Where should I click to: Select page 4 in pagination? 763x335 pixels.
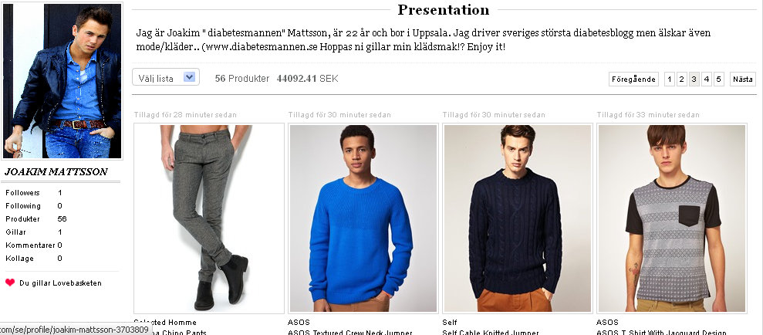707,79
